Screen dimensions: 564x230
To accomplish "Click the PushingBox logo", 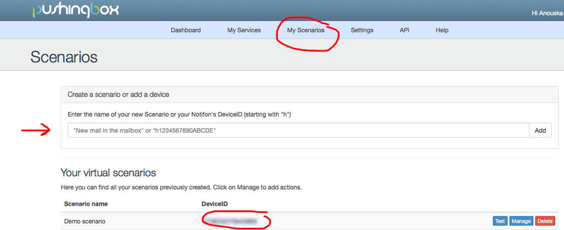I will point(75,10).
